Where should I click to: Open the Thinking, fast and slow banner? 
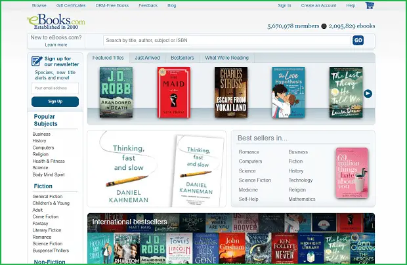[x=156, y=169]
